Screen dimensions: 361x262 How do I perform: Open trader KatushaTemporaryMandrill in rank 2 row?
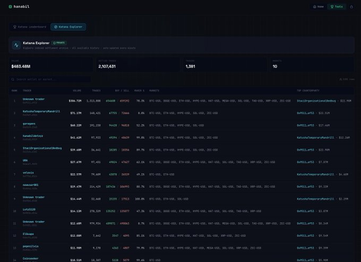[41, 111]
